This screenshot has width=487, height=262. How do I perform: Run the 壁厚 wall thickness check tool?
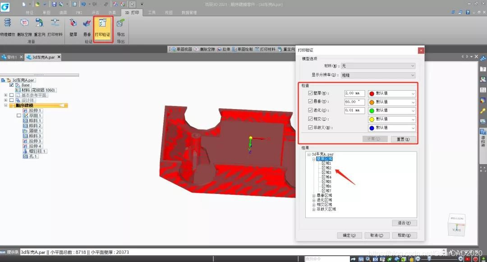pyautogui.click(x=74, y=27)
